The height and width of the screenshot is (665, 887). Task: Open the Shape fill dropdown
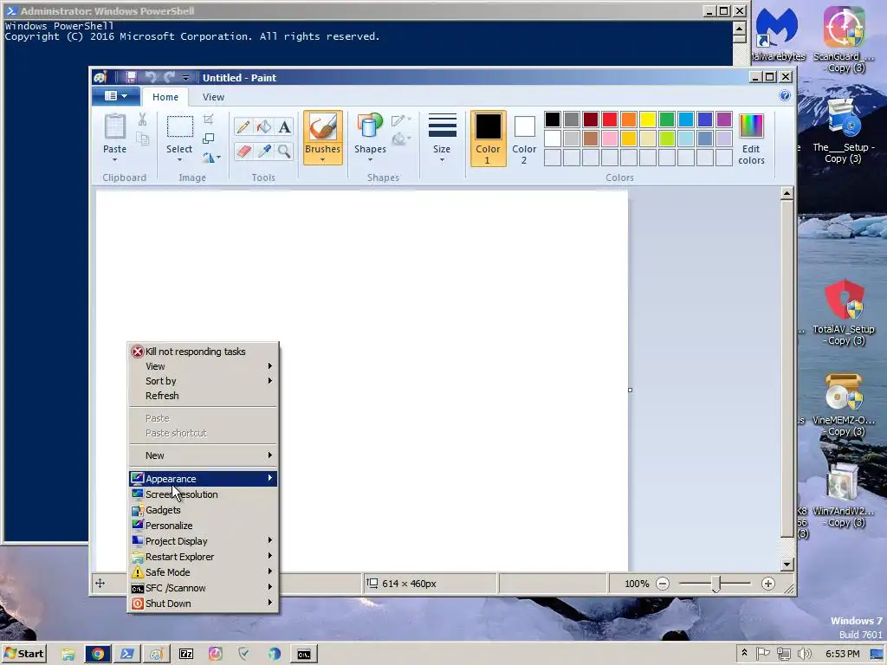tap(400, 139)
